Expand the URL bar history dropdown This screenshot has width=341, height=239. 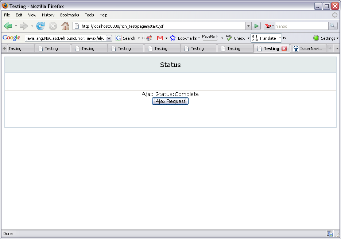click(248, 26)
